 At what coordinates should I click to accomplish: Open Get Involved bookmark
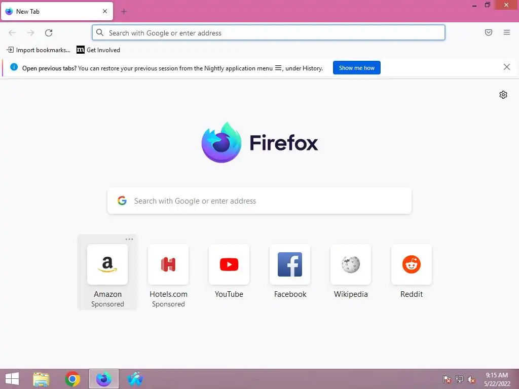tap(98, 50)
